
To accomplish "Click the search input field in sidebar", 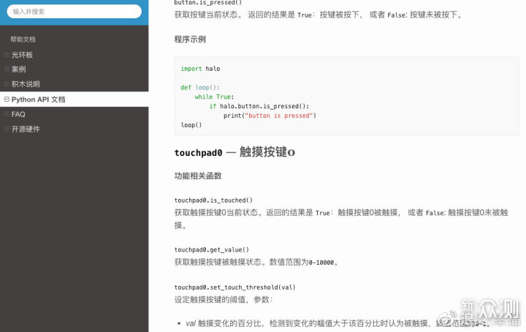I will [74, 12].
